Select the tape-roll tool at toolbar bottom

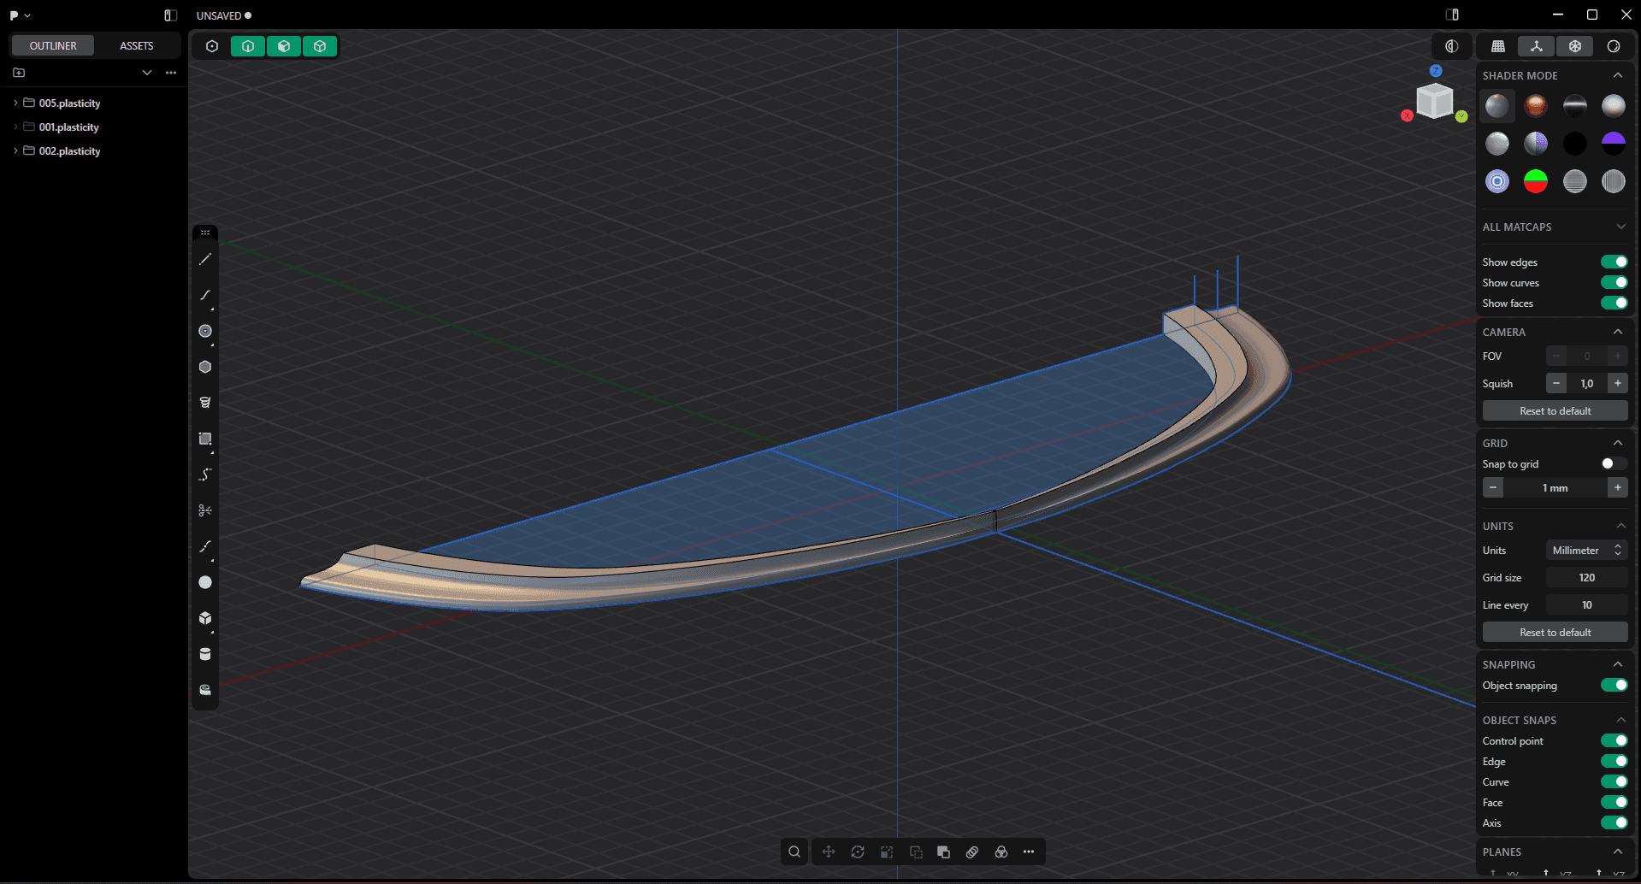pyautogui.click(x=205, y=690)
